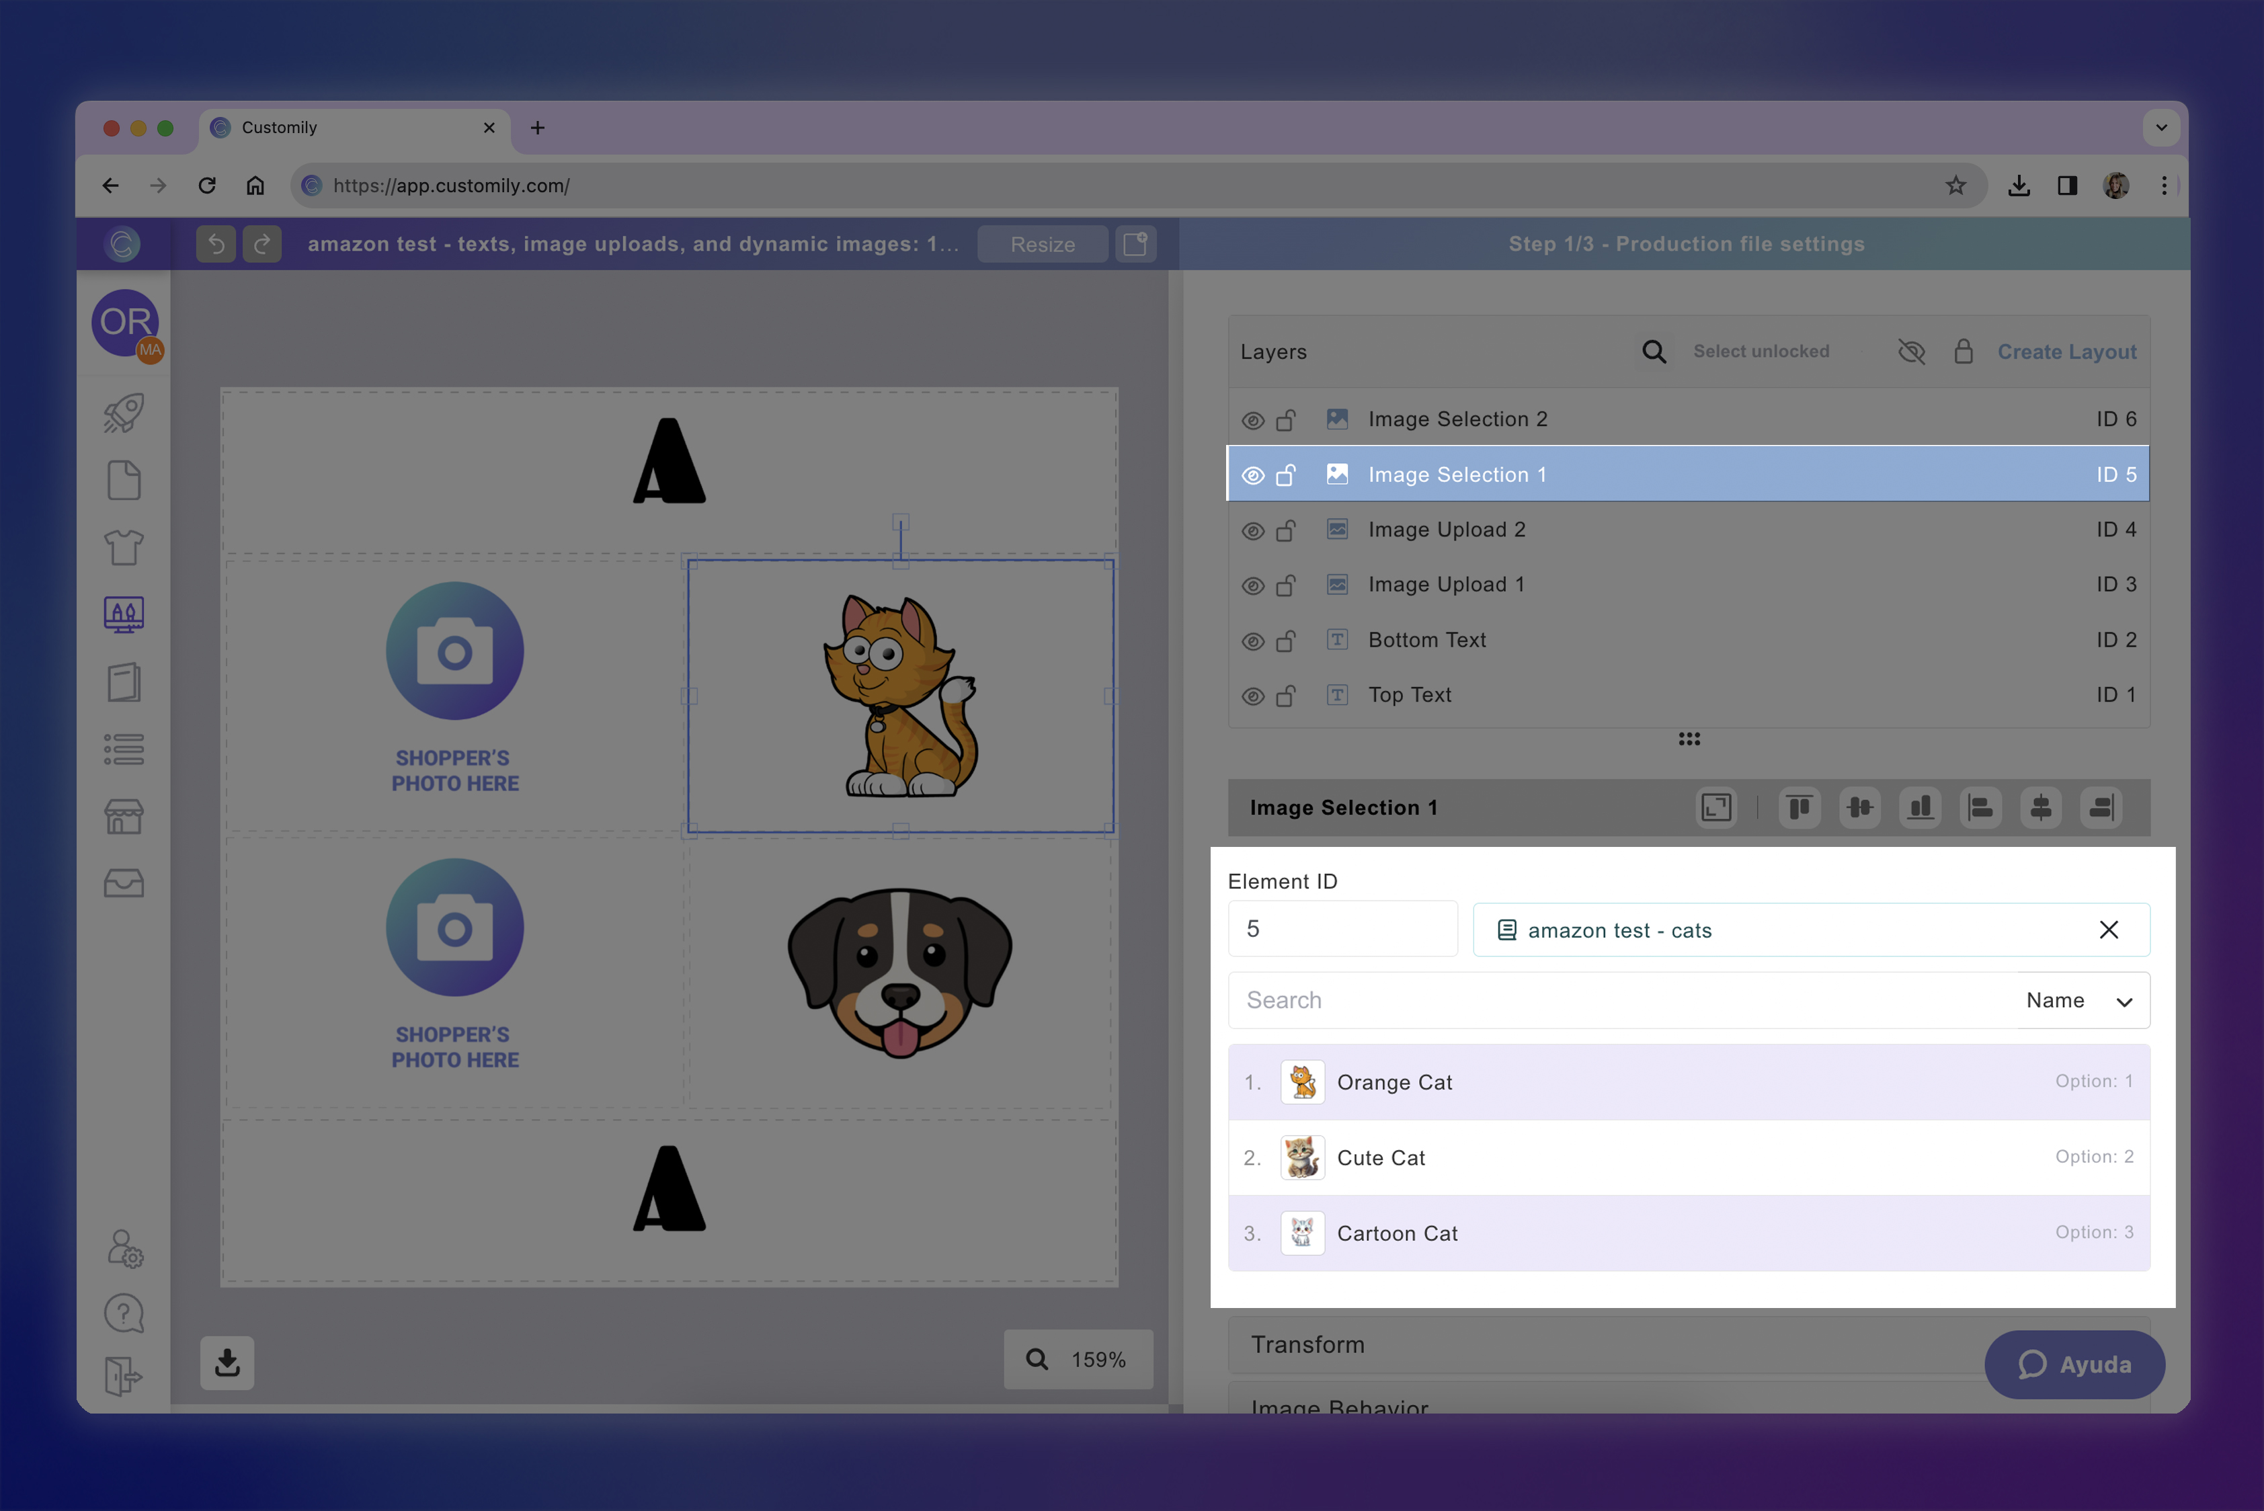The image size is (2264, 1511).
Task: Select the Bottom Text layer row
Action: coord(1689,640)
